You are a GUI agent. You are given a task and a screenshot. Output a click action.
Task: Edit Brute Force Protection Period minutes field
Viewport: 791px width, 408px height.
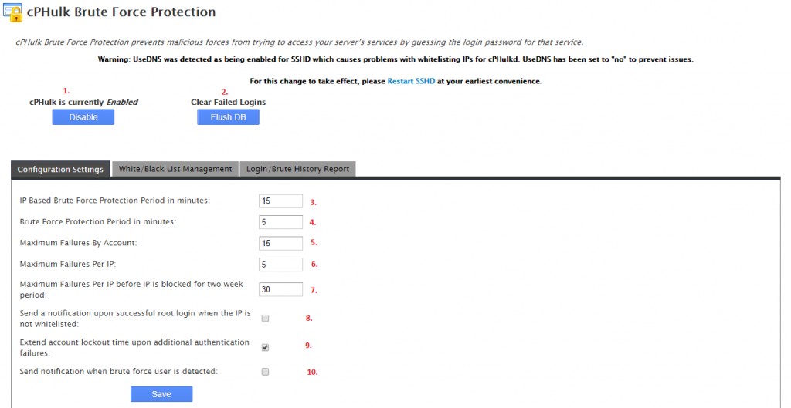(x=281, y=221)
